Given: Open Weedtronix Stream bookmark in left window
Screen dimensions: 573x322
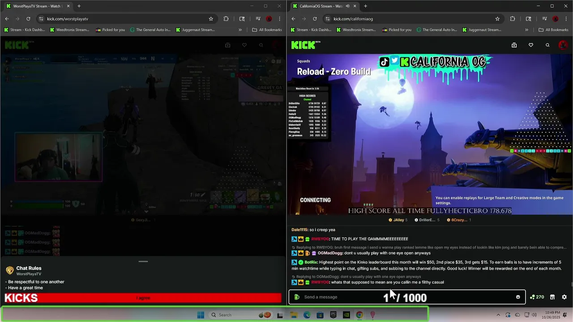Looking at the screenshot, I should point(70,30).
